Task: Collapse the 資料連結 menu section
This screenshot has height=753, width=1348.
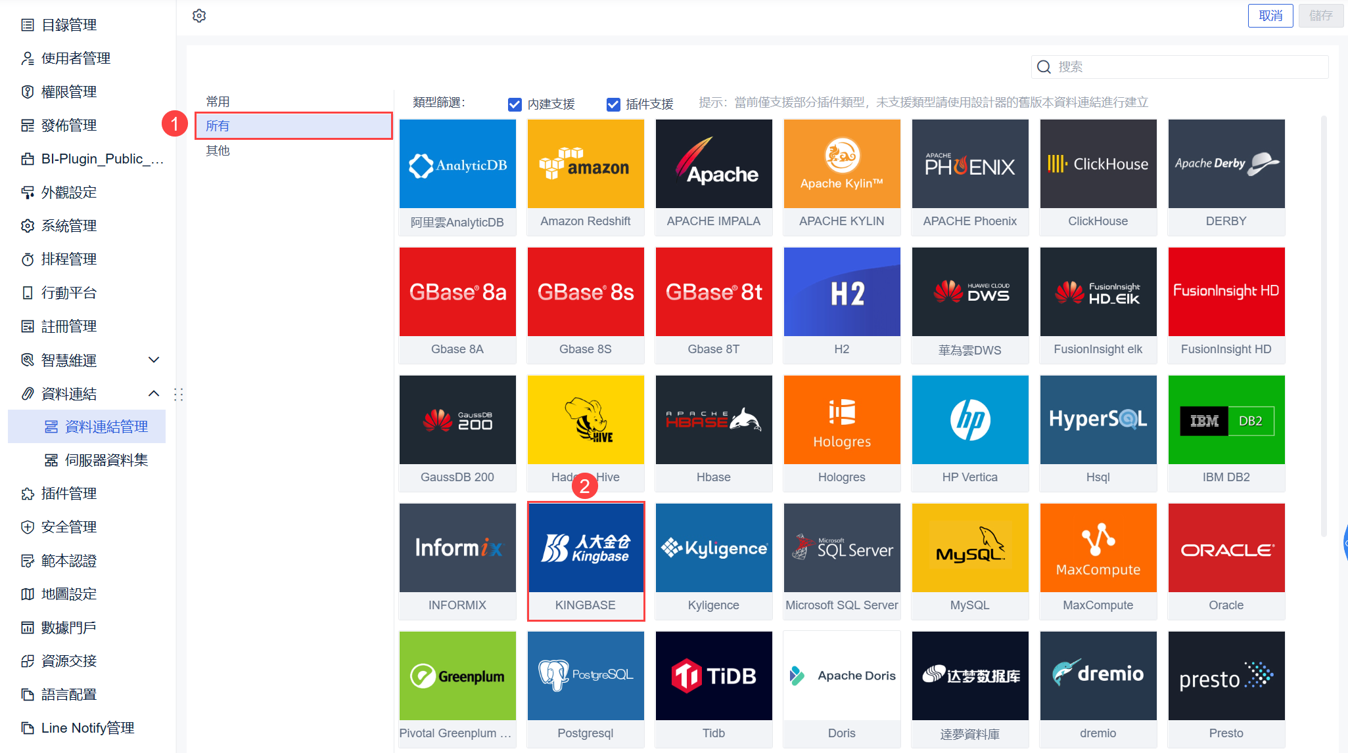Action: coord(154,393)
